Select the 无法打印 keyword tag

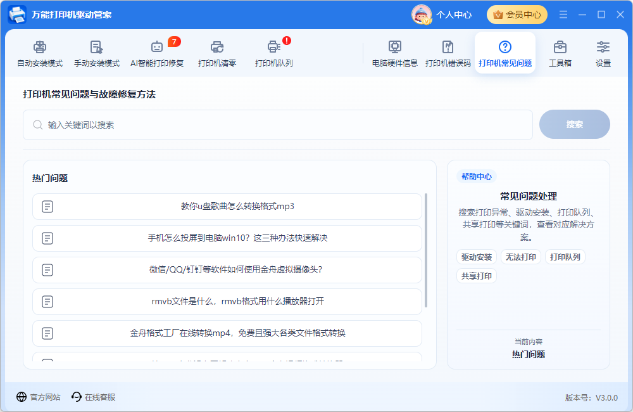(521, 257)
